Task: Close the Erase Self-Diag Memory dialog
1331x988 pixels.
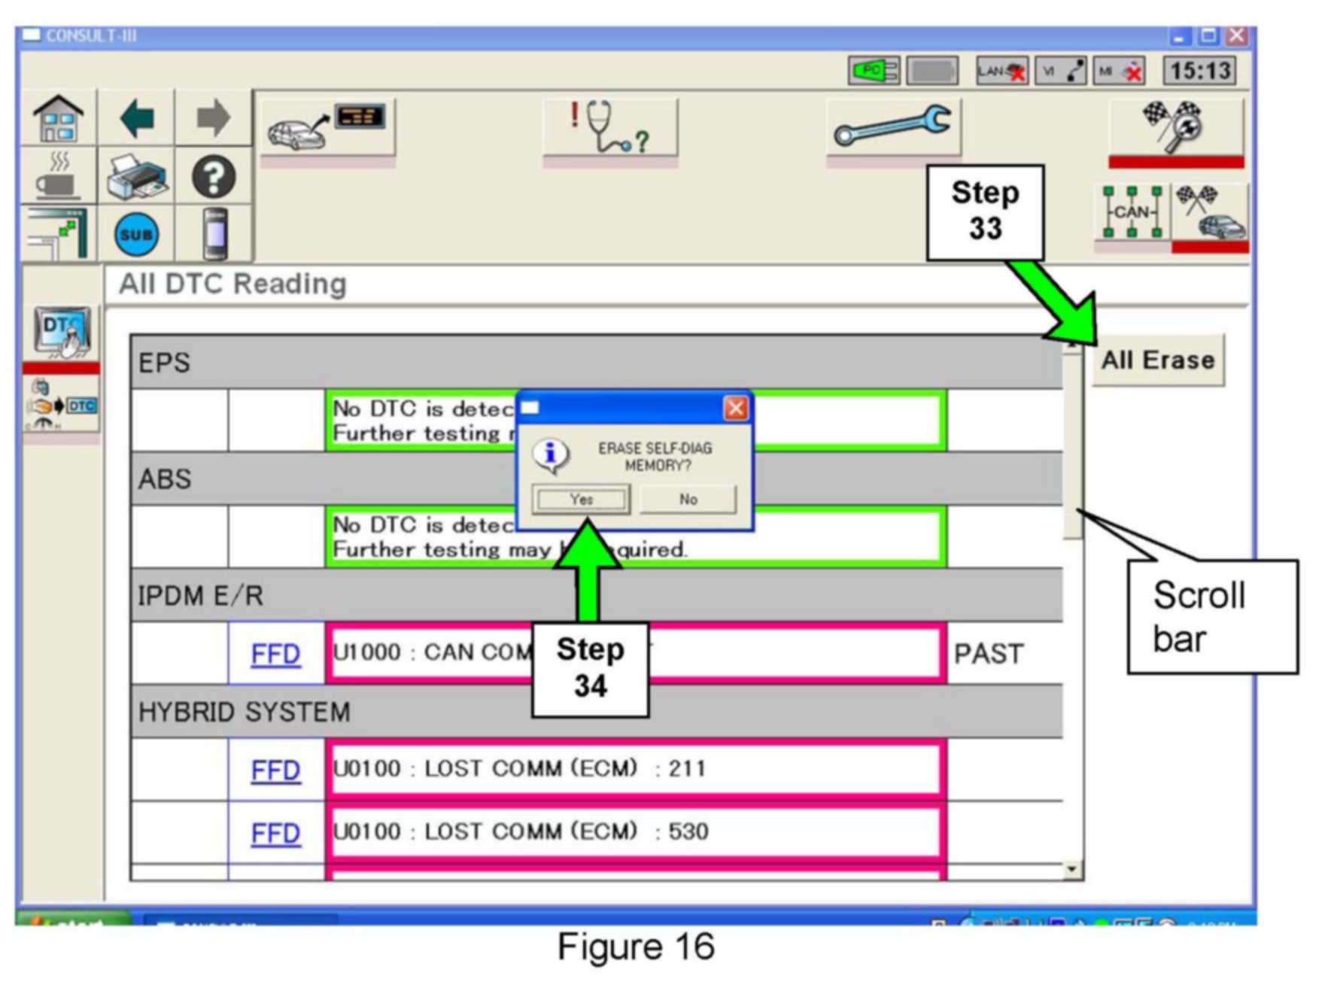Action: tap(735, 409)
